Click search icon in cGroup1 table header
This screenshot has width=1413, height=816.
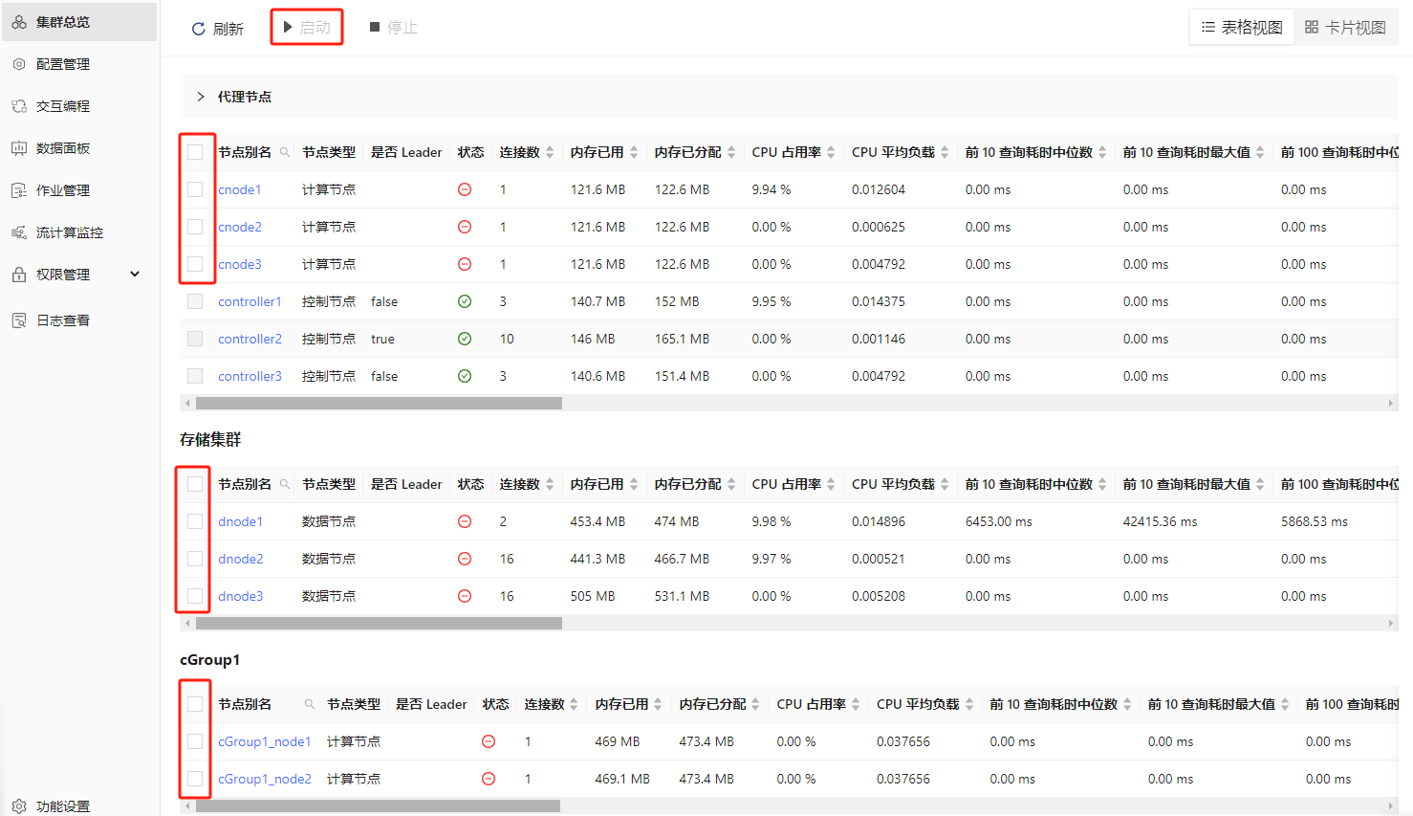[310, 704]
